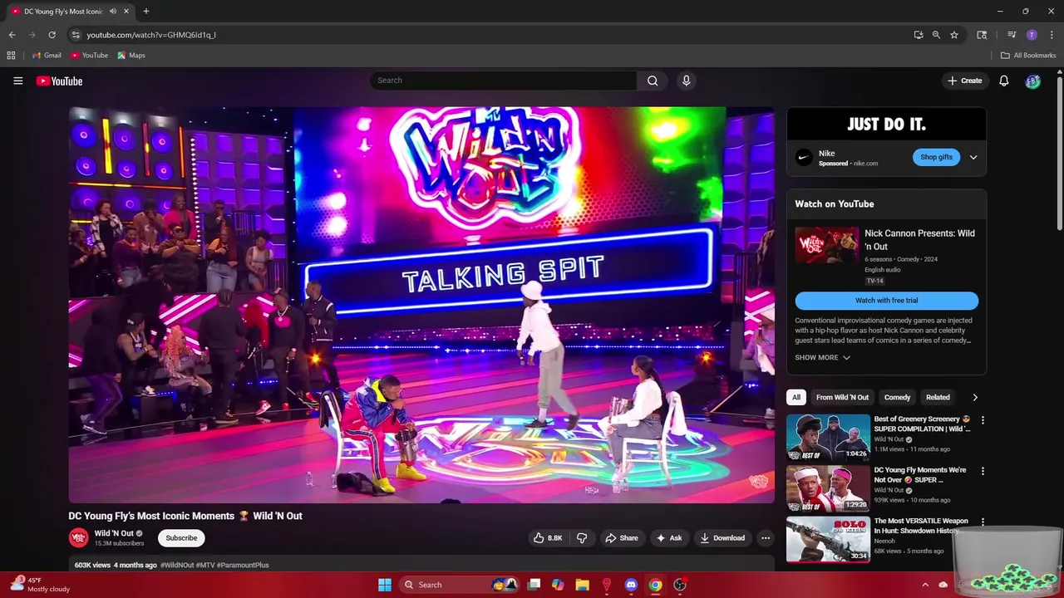The image size is (1064, 598).
Task: Open the YouTube bookmark
Action: point(89,56)
